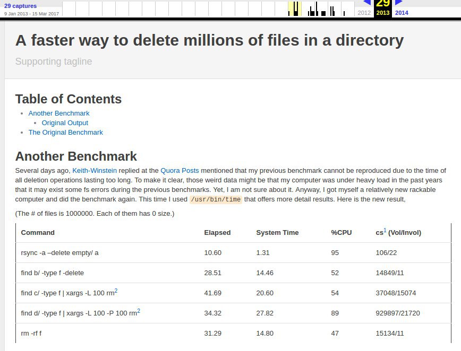Click footnote 1 next to cs header
Viewport: 461px width, 351px height.
tap(385, 230)
